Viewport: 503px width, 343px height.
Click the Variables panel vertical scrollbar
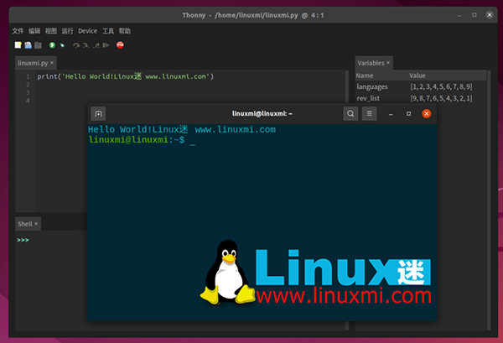click(x=489, y=199)
